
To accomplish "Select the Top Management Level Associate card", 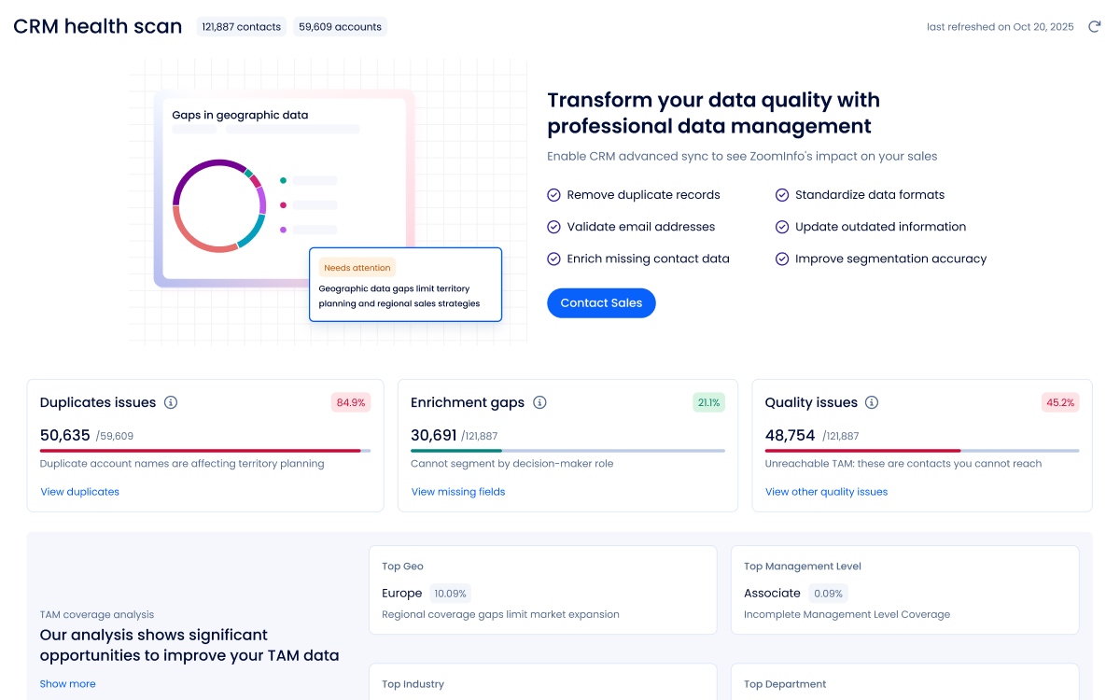I will pos(905,590).
